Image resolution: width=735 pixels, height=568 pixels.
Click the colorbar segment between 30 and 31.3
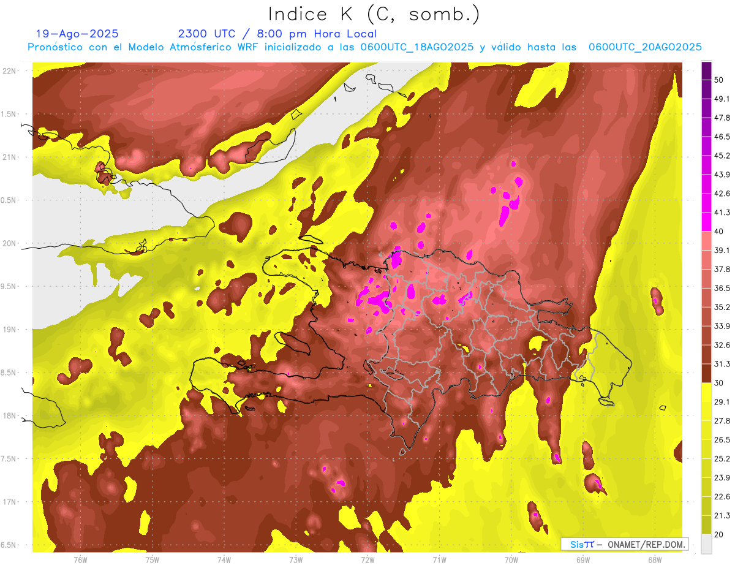click(706, 373)
